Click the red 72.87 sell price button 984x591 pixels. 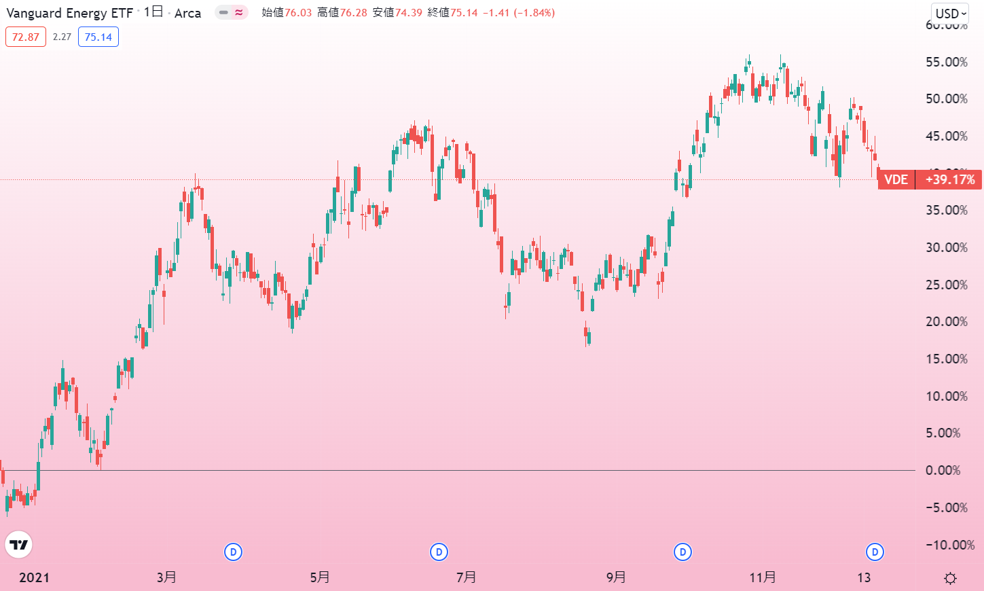(26, 37)
